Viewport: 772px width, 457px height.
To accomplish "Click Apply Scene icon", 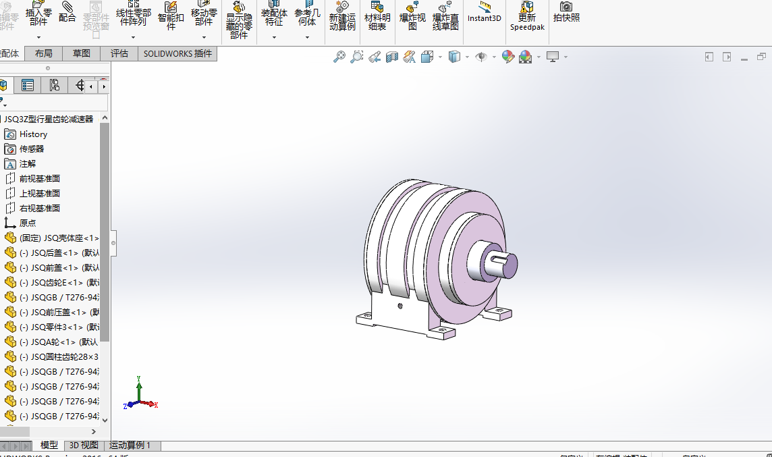I will coord(525,57).
